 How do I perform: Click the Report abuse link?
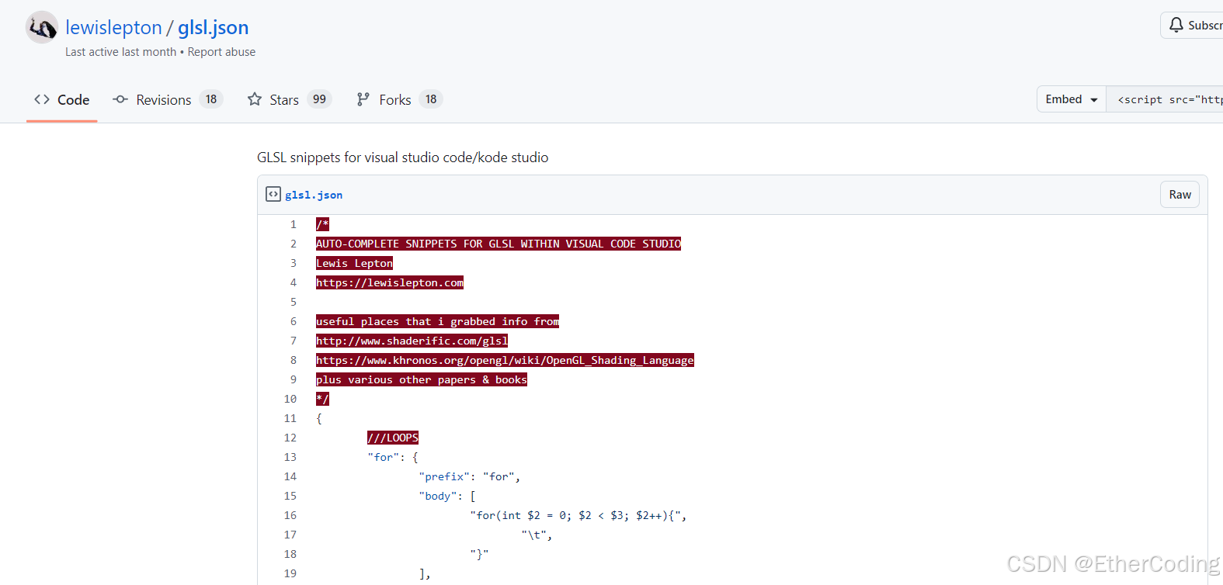[221, 52]
